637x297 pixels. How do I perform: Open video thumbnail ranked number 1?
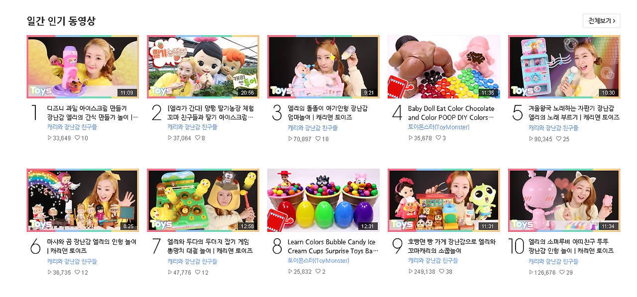pyautogui.click(x=83, y=67)
